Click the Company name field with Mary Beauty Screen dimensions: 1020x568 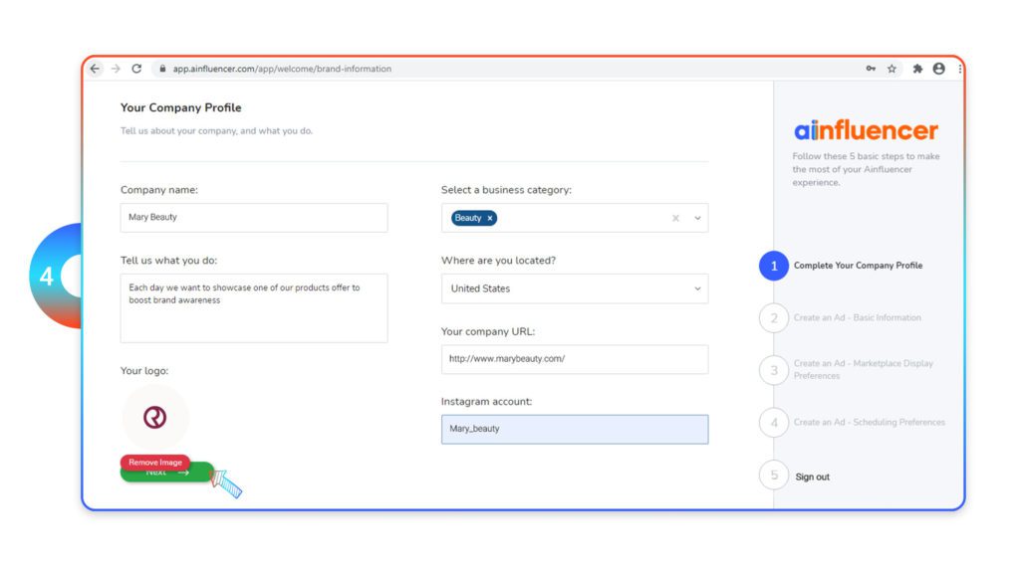click(x=254, y=218)
